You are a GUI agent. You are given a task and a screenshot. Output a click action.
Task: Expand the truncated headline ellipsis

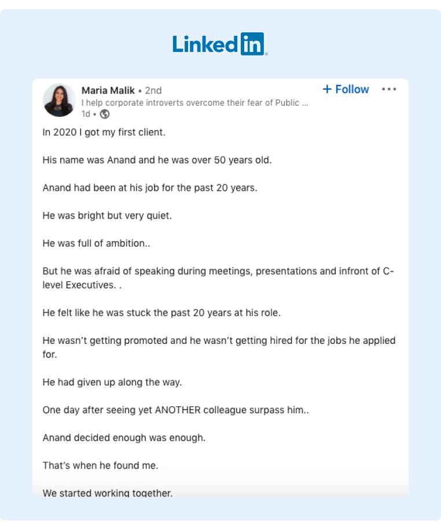click(305, 103)
